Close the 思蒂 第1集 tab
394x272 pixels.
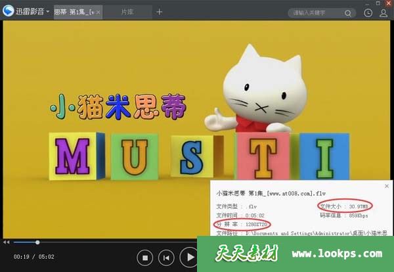(98, 12)
